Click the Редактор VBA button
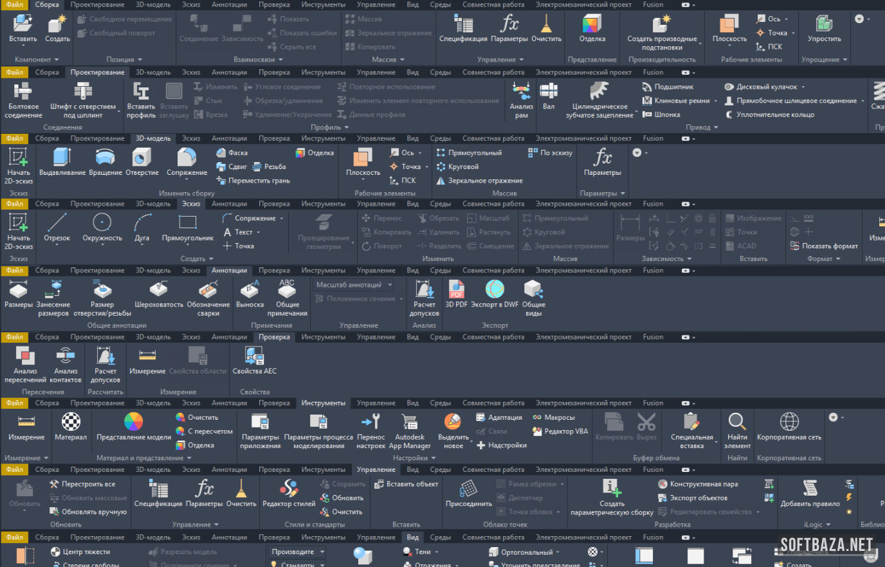Viewport: 885px width, 567px height. coord(560,431)
